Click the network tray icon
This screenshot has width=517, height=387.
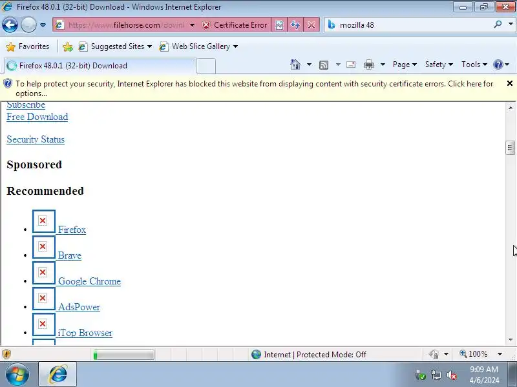coord(436,375)
